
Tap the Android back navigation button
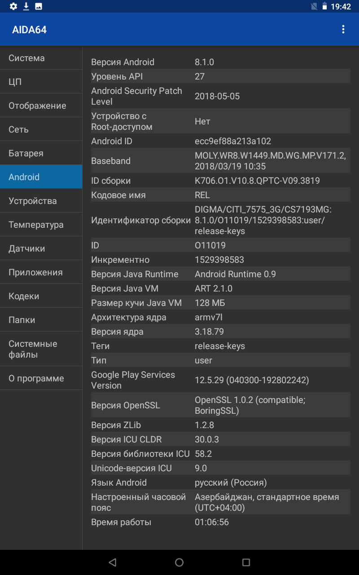tap(113, 562)
